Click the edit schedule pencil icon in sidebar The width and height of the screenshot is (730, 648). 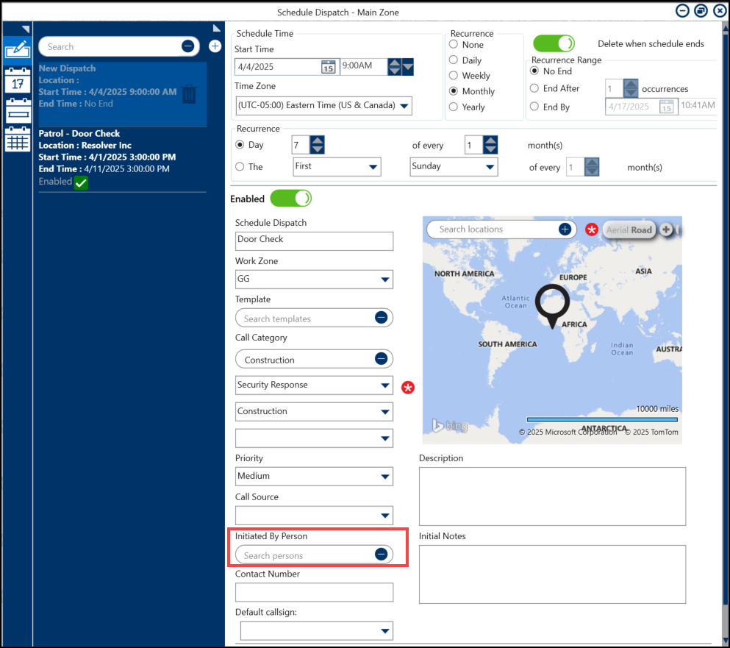coord(16,50)
